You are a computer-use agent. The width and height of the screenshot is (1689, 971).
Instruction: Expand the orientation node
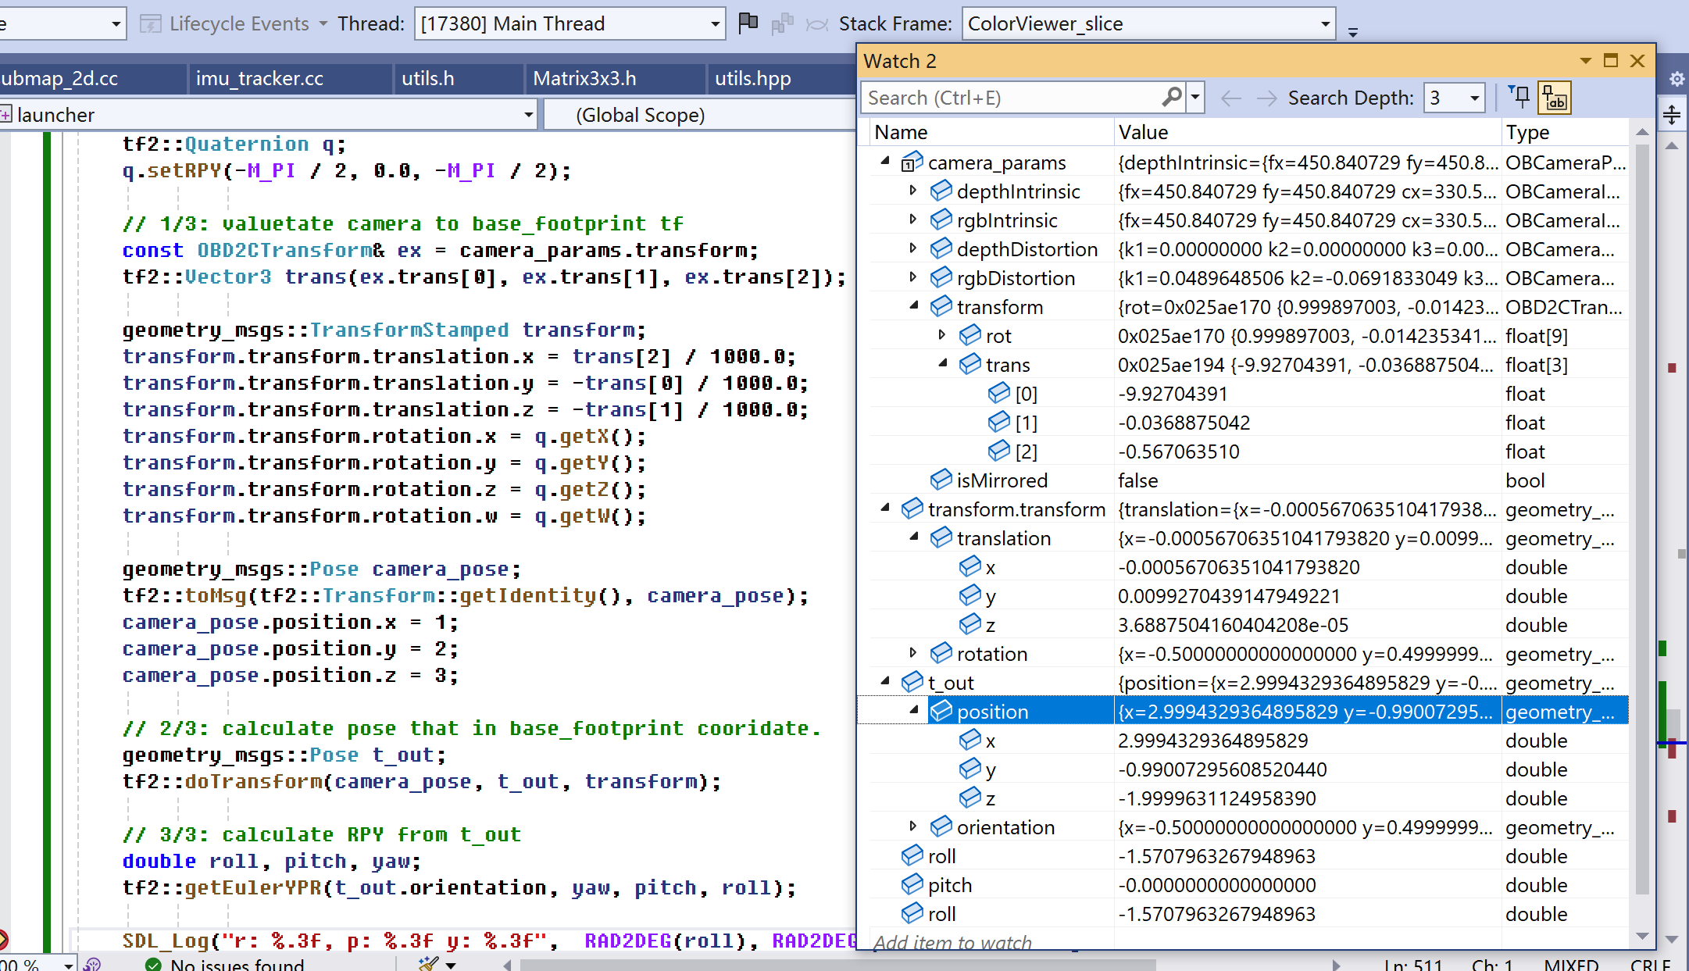pos(913,826)
